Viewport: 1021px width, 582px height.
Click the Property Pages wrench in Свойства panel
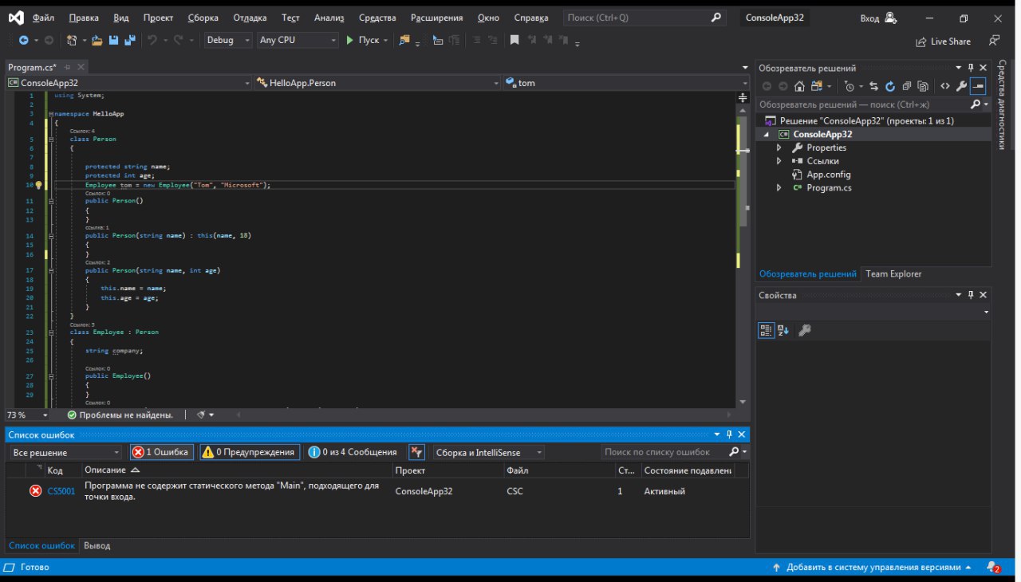click(x=805, y=330)
